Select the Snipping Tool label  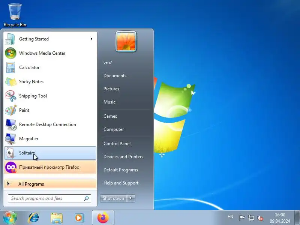coord(33,96)
